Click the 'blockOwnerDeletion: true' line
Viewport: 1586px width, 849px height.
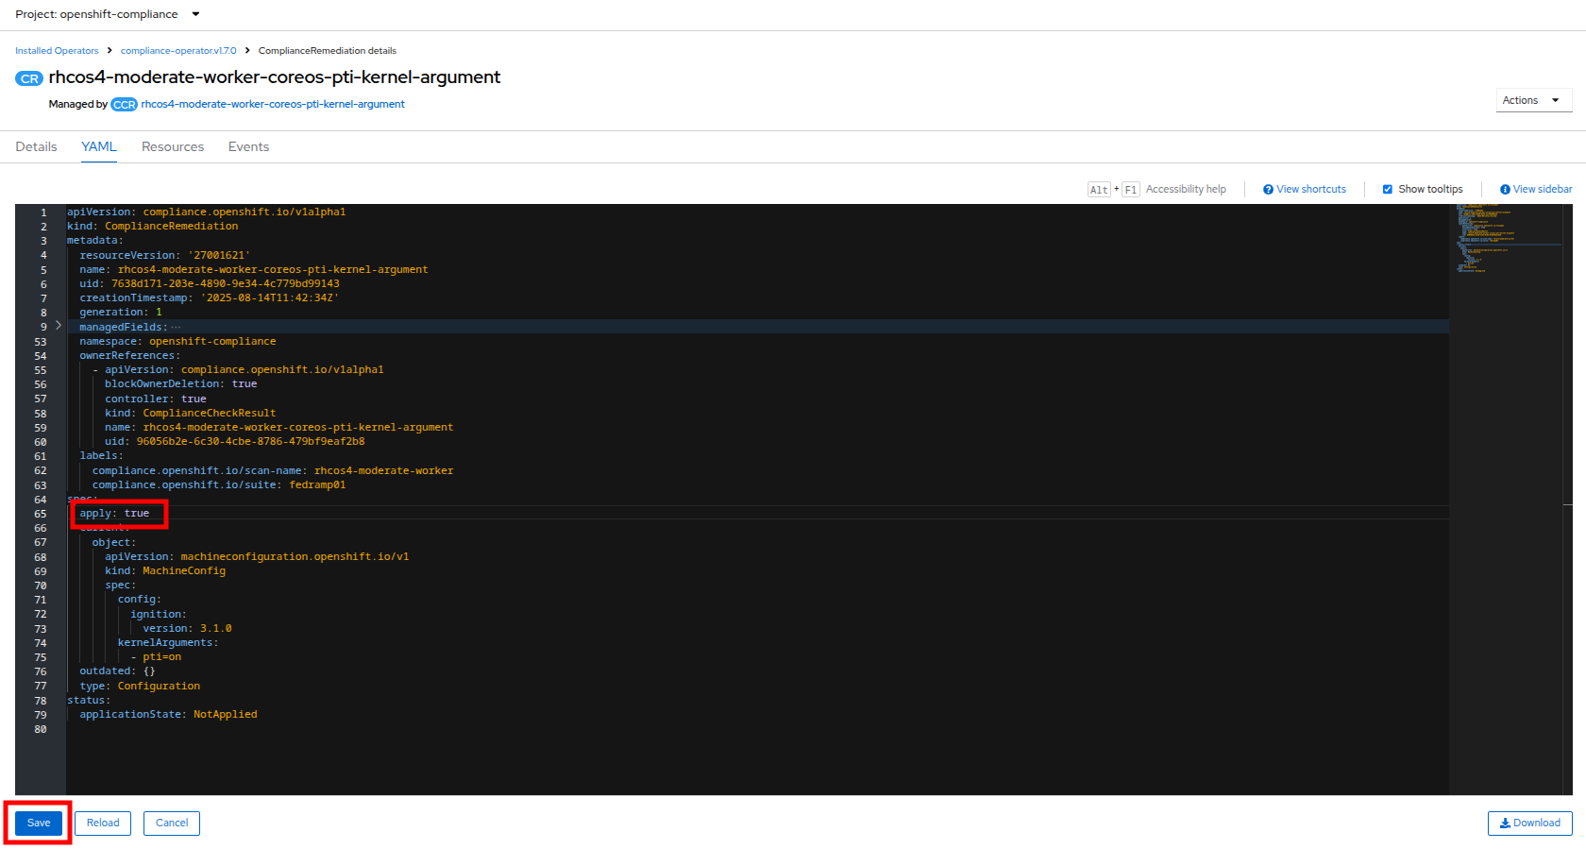coord(180,384)
